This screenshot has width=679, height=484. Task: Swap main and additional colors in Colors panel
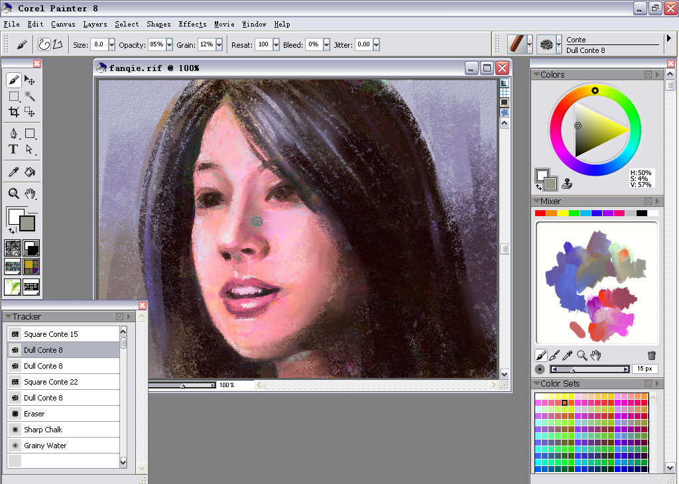[538, 188]
